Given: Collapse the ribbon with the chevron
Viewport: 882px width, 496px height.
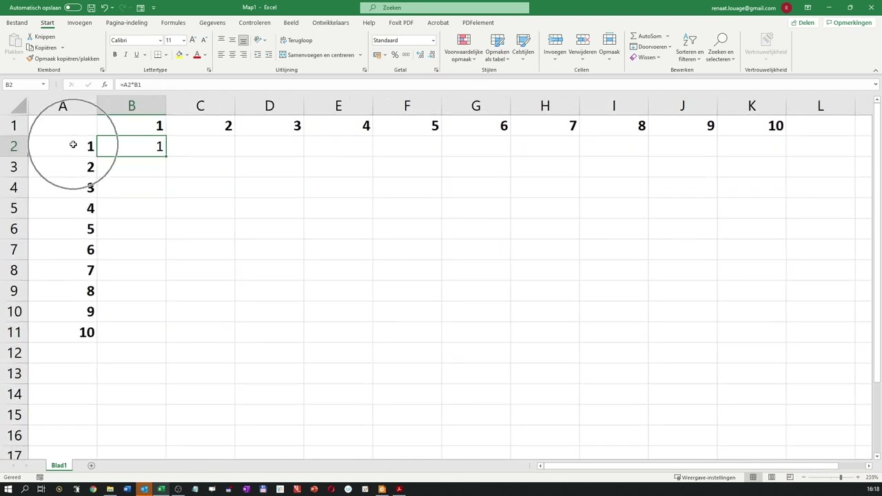Looking at the screenshot, I should 876,70.
